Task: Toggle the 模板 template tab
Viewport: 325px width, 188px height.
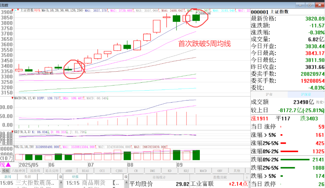Action: click(x=6, y=171)
